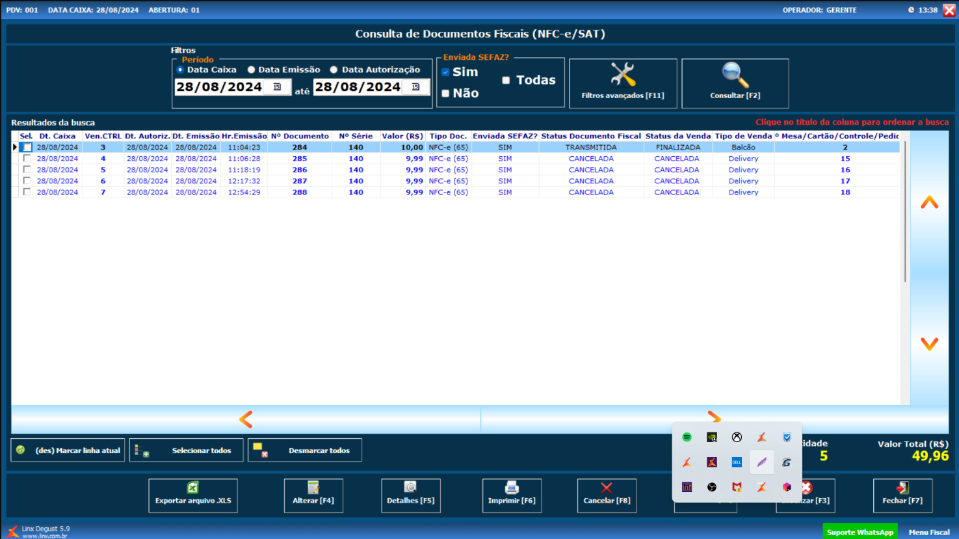The image size is (959, 539).
Task: Click the Suporte WhatsApp green button
Action: (x=860, y=532)
